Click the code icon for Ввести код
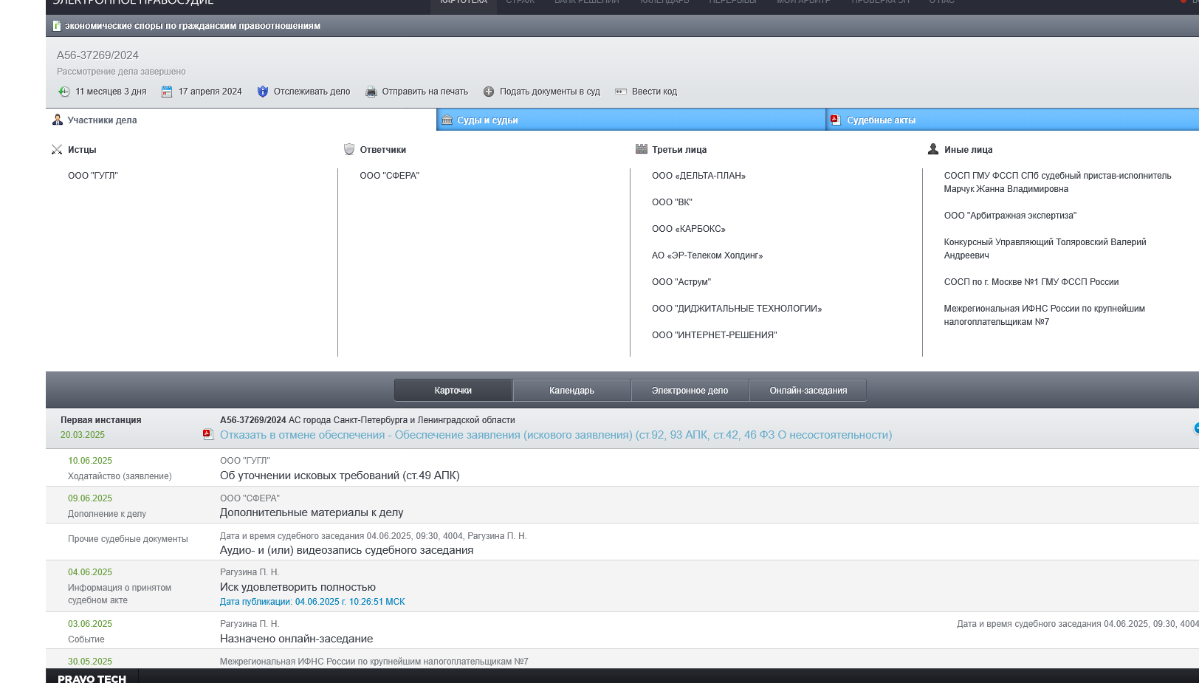Viewport: 1199px width, 683px height. tap(621, 92)
